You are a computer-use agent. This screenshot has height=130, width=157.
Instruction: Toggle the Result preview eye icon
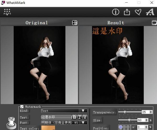pyautogui.click(x=154, y=23)
